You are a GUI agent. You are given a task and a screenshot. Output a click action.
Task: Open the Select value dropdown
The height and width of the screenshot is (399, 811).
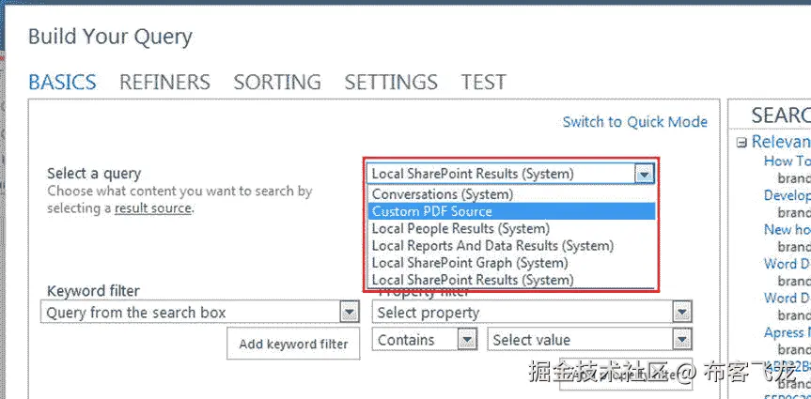tap(589, 340)
